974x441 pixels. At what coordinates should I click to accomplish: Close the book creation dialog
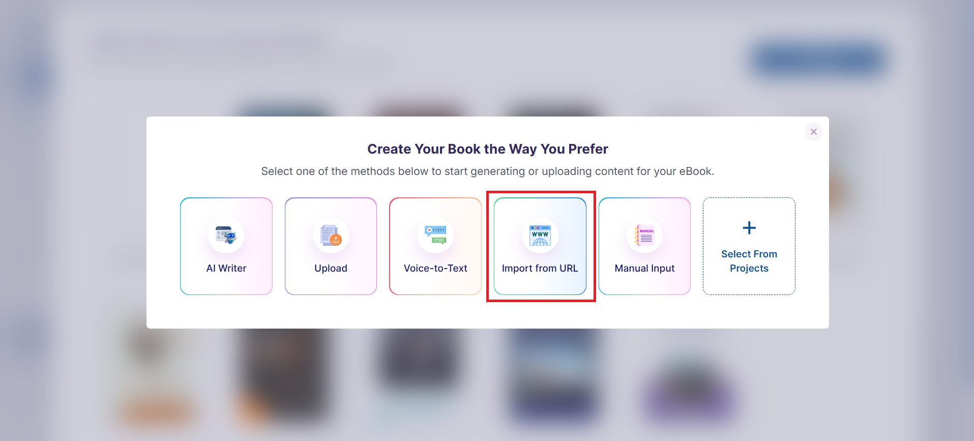(814, 132)
